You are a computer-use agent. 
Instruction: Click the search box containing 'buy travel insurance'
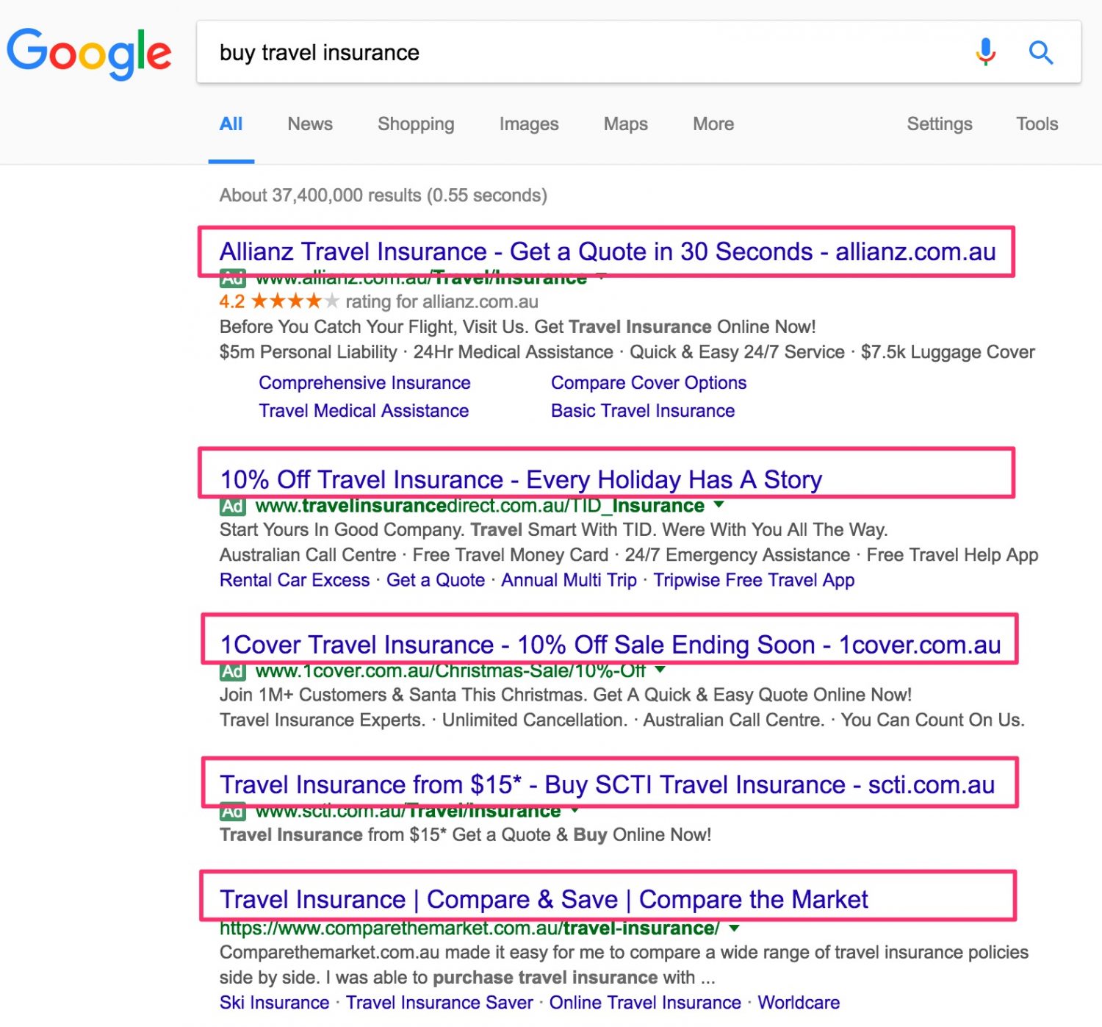(x=638, y=52)
